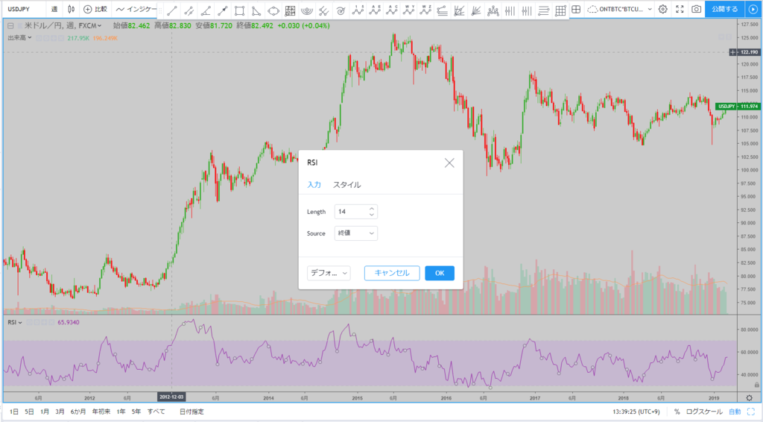Select the trend line drawing tool
This screenshot has height=422, width=763.
(x=172, y=10)
